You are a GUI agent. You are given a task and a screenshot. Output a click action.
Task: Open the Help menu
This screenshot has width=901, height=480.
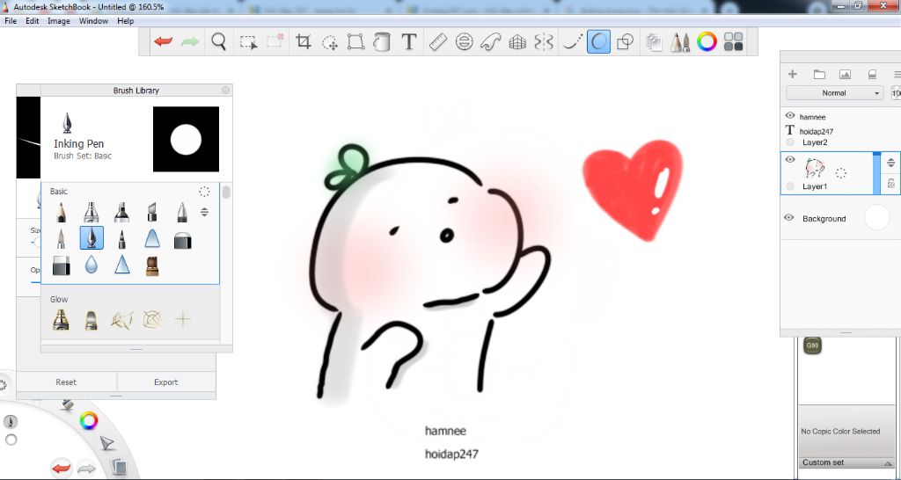coord(125,21)
